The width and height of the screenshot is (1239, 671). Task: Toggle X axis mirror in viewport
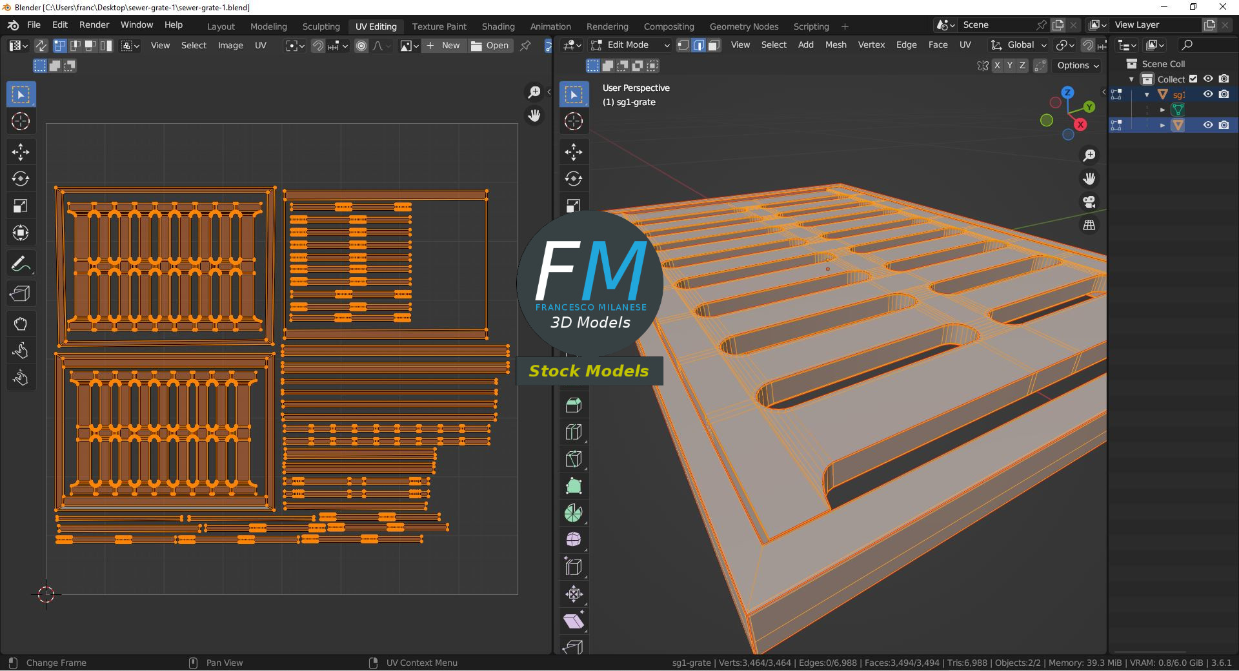tap(998, 66)
